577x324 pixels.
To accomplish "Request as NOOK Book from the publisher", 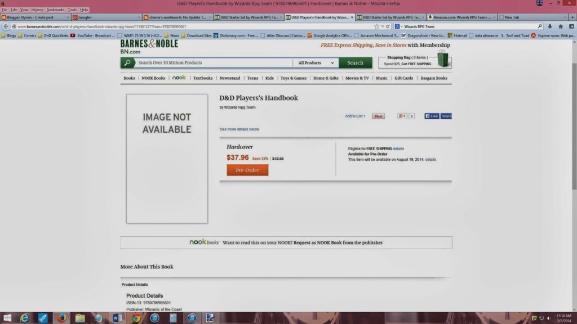I will click(338, 242).
